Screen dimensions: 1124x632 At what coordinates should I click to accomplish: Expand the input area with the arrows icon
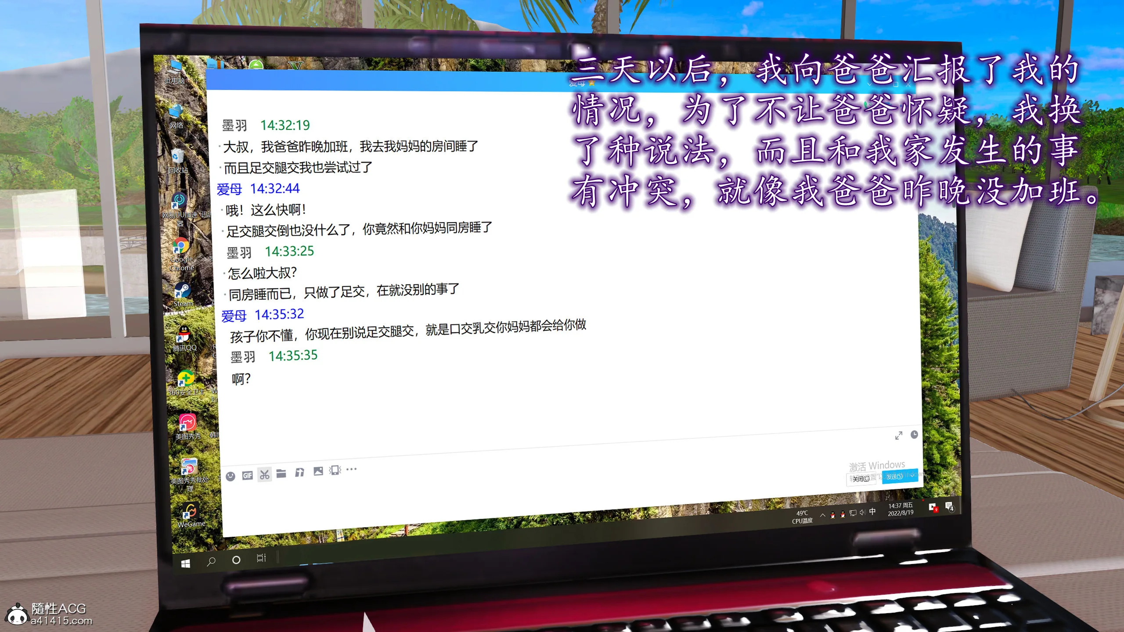coord(899,435)
